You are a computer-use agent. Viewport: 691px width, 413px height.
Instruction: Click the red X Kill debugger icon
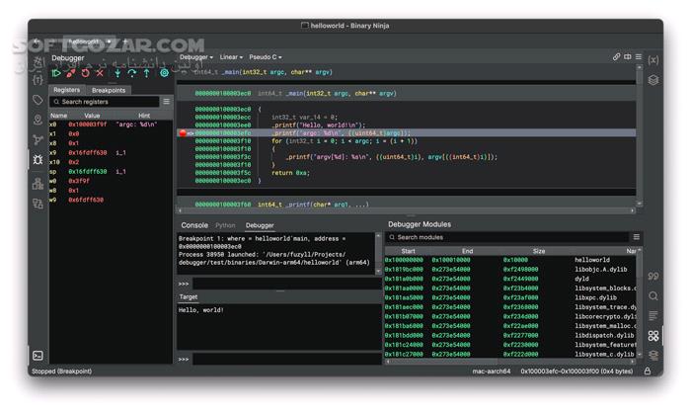[100, 73]
